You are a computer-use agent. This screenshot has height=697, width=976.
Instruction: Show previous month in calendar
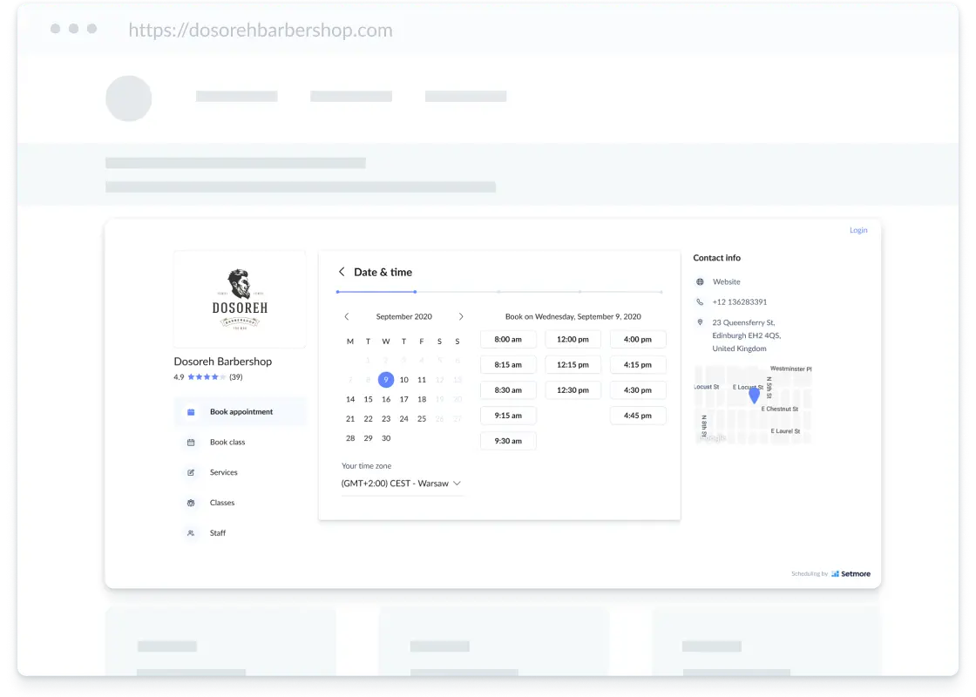(x=347, y=317)
